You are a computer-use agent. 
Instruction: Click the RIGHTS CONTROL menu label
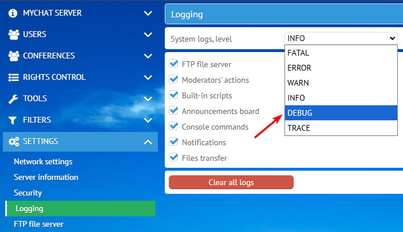click(54, 77)
